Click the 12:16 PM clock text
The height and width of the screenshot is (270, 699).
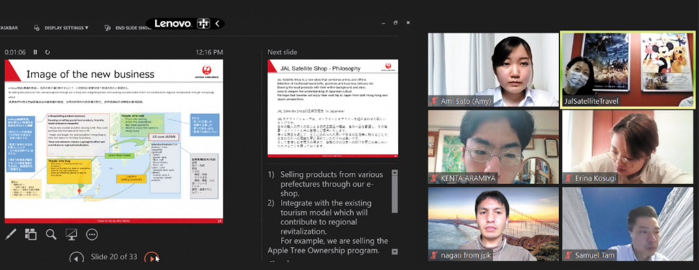tap(209, 52)
